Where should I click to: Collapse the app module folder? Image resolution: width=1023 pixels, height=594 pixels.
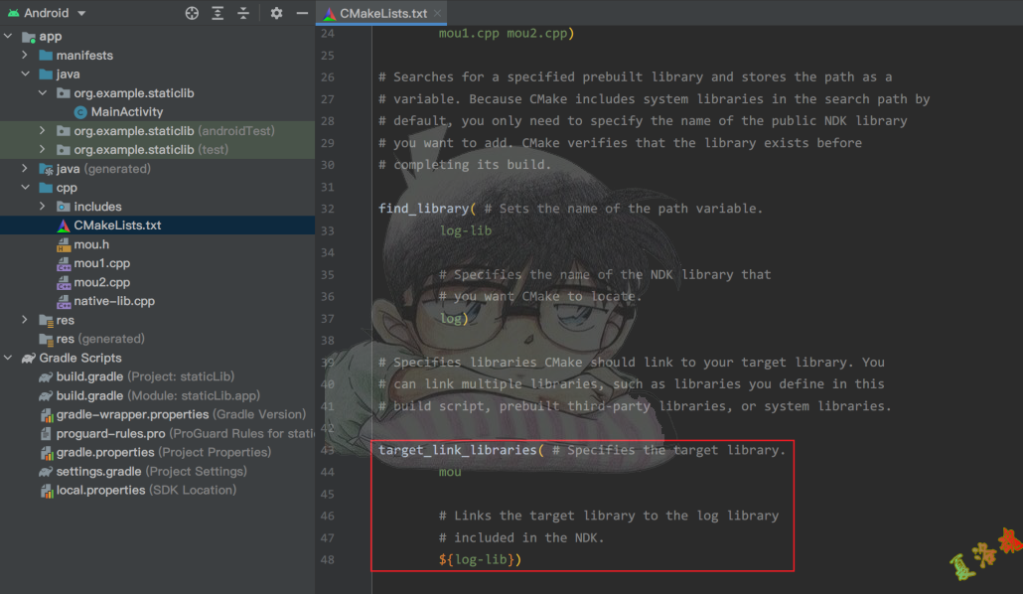(x=9, y=37)
